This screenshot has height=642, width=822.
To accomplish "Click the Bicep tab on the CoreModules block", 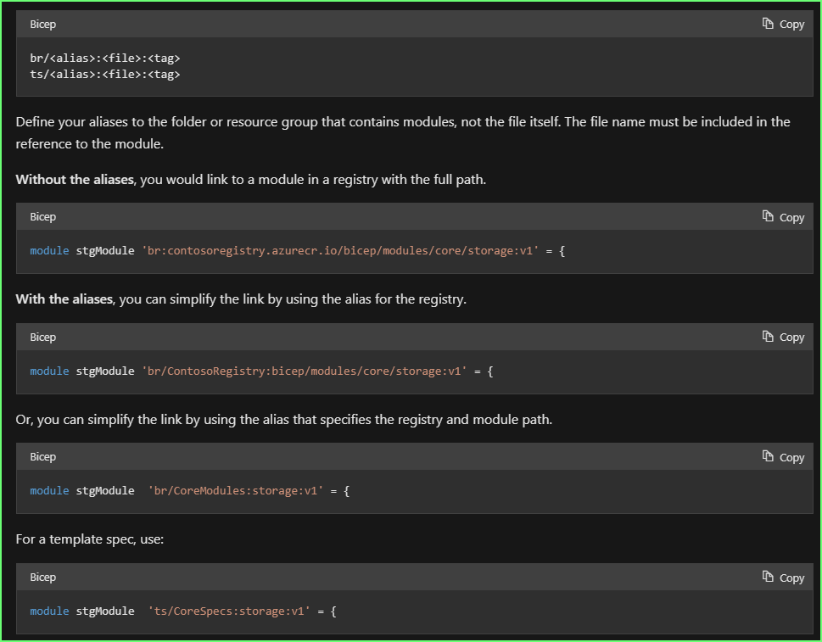I will (x=42, y=456).
